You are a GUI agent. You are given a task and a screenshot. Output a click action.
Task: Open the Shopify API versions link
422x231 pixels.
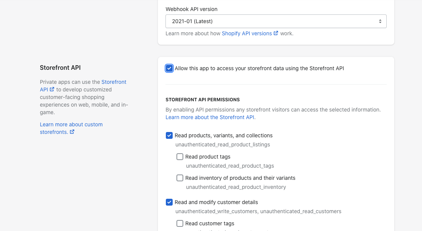coord(247,33)
